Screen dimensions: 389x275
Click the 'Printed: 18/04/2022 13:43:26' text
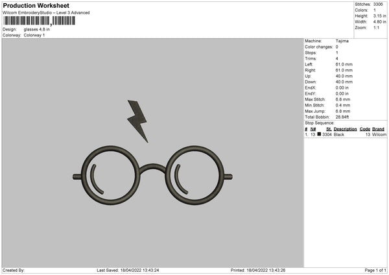coord(258,270)
